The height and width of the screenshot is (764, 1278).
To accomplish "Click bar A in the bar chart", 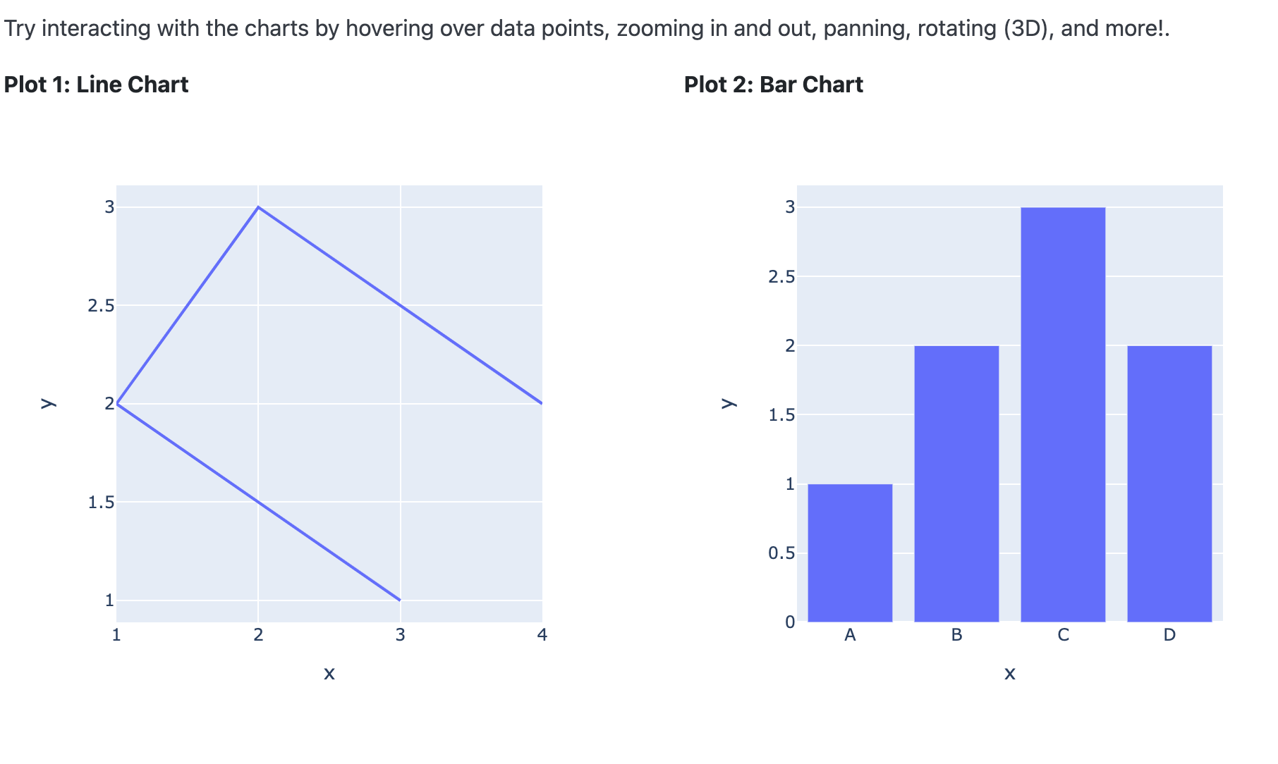I will [x=850, y=553].
